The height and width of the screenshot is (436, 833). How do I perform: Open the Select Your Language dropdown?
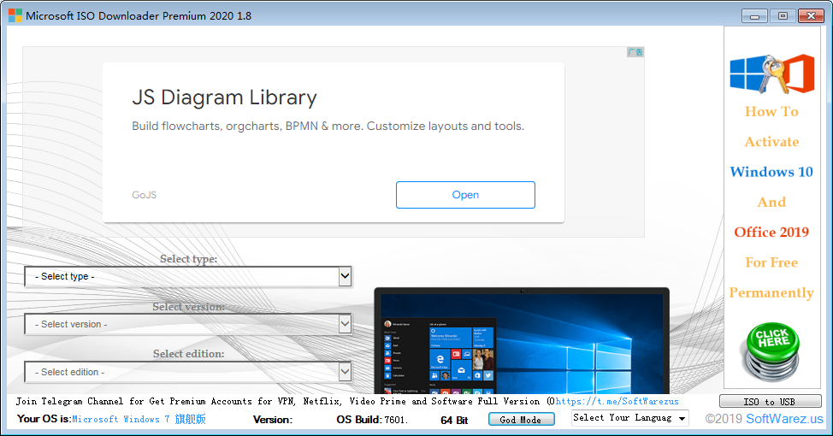coord(630,418)
